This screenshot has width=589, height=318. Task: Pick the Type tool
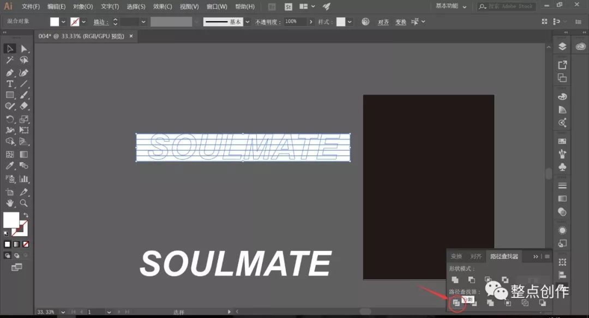[x=10, y=84]
